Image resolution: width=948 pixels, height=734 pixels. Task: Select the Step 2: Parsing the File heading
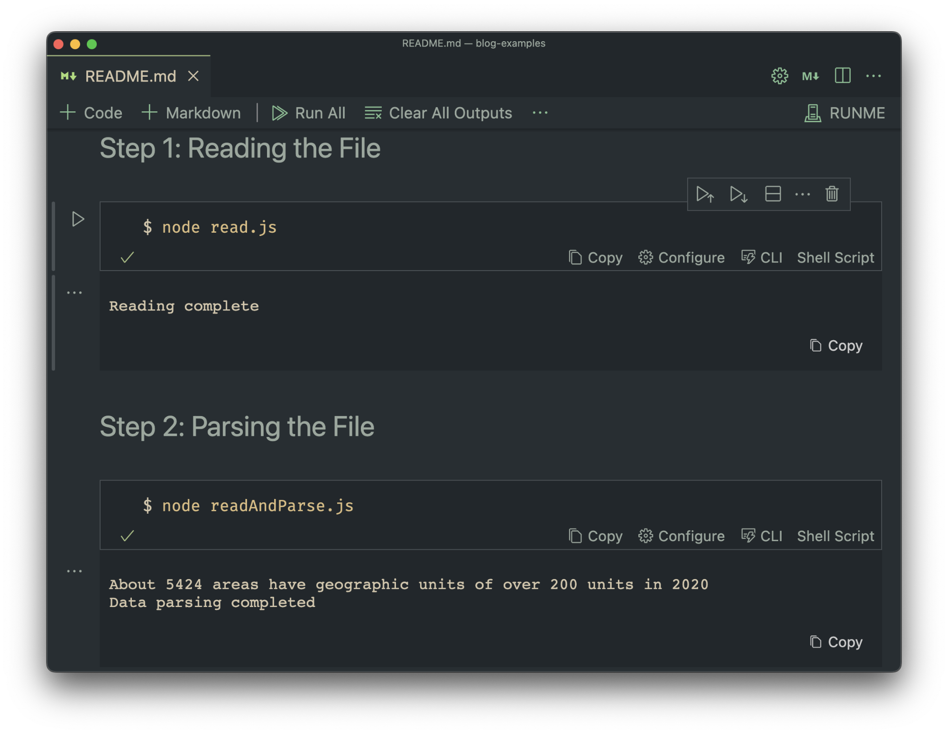point(237,426)
